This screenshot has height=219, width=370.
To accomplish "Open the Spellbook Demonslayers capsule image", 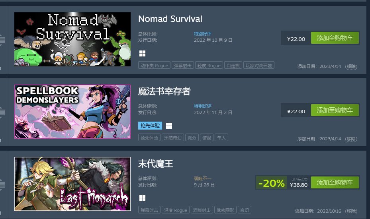I will pyautogui.click(x=72, y=112).
